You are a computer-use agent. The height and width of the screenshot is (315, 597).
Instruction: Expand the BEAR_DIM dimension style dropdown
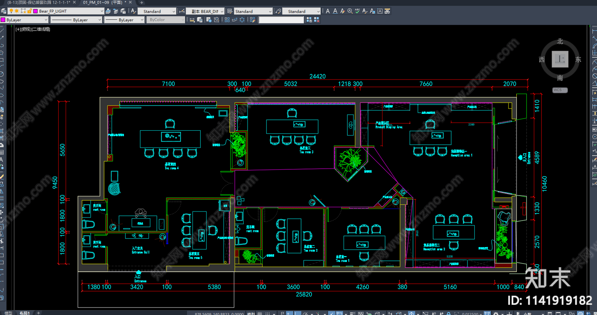coord(222,12)
